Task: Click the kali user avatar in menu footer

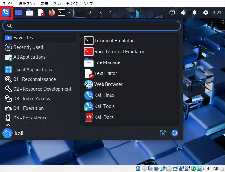Action: (7, 133)
